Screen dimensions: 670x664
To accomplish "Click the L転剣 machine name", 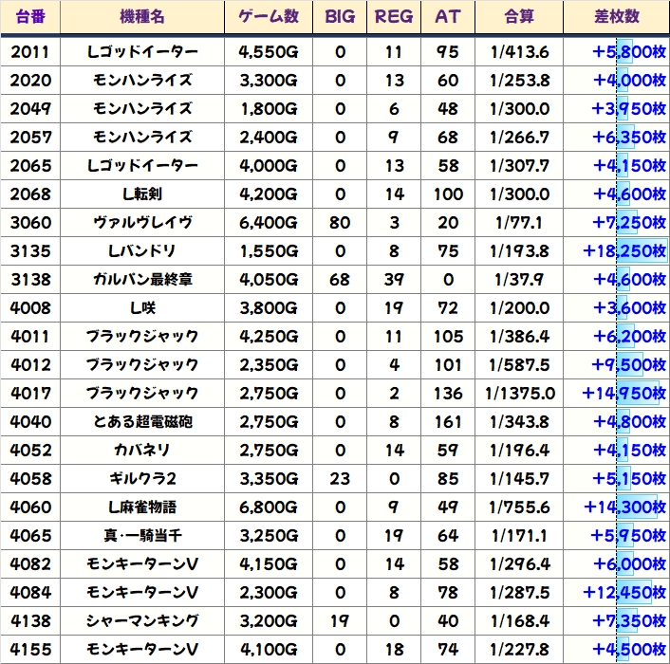I will pos(142,194).
